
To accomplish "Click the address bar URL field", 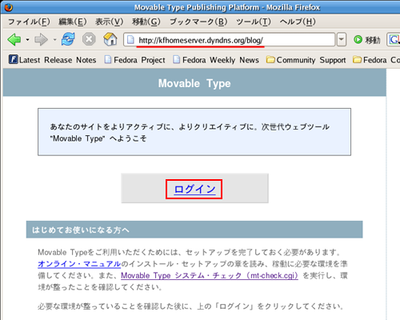I will point(230,40).
